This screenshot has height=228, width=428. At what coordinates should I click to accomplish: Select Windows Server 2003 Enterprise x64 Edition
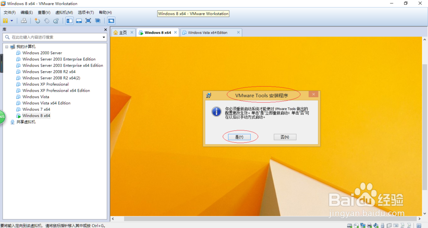[x=63, y=65]
